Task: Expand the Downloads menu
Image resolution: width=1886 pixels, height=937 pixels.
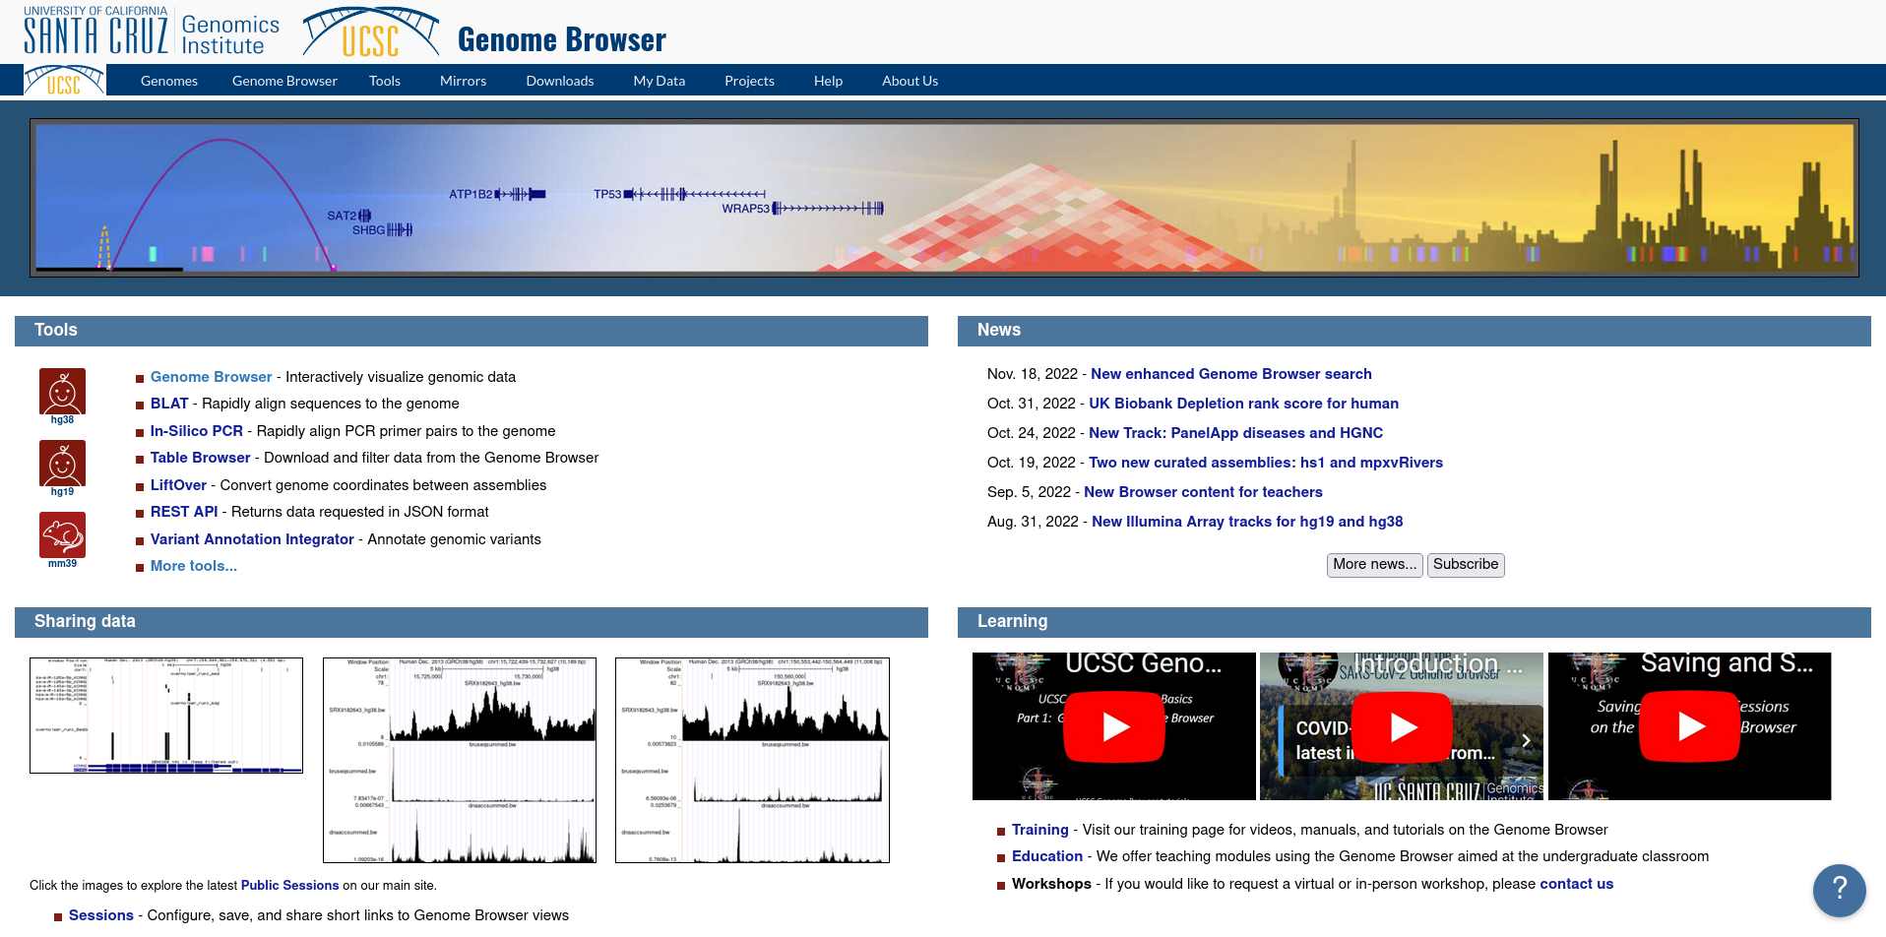Action: pos(559,81)
